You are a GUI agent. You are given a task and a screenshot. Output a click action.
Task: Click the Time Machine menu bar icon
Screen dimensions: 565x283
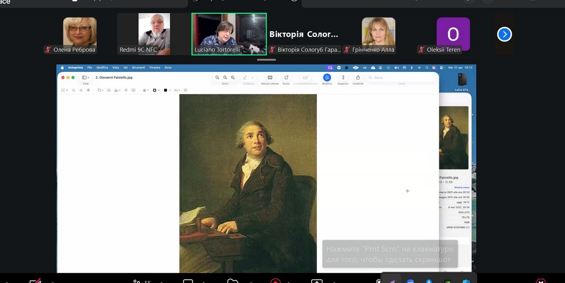pos(388,68)
